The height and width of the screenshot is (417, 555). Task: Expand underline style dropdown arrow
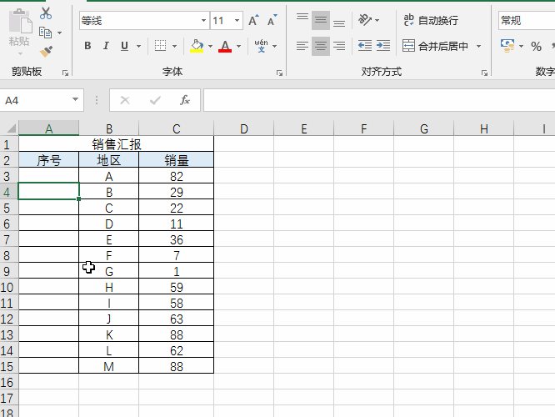138,46
